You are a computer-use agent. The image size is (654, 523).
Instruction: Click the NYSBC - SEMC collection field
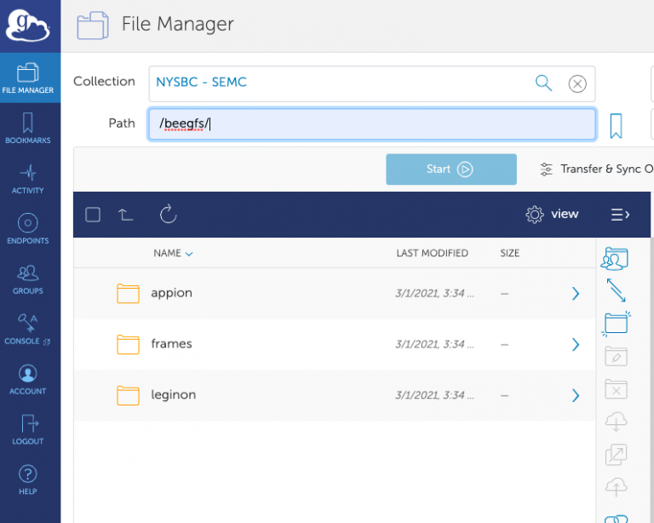[371, 83]
